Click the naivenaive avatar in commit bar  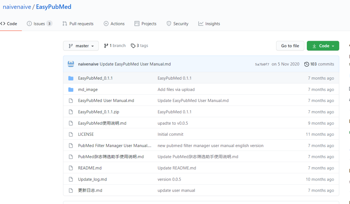[x=71, y=64]
